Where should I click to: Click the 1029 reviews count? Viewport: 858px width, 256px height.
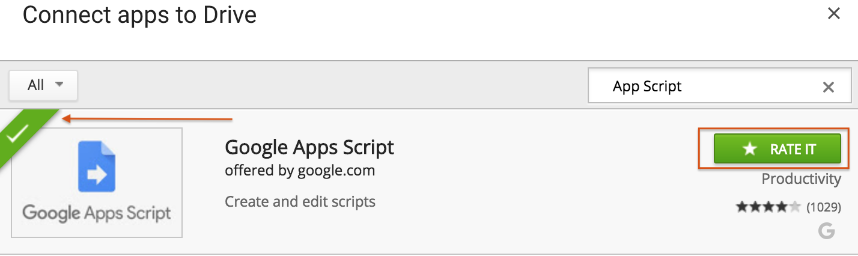823,207
